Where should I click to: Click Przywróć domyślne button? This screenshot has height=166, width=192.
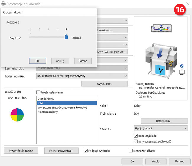pyautogui.click(x=21, y=151)
